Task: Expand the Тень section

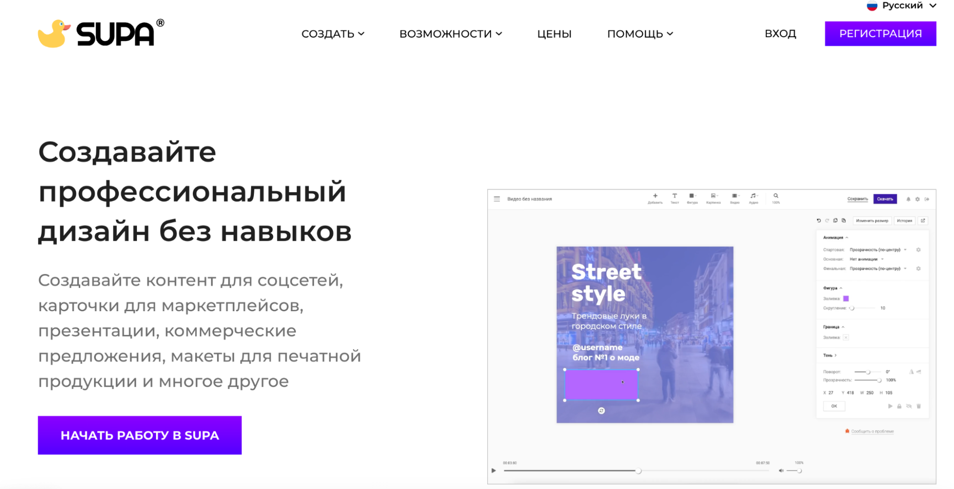Action: 830,356
